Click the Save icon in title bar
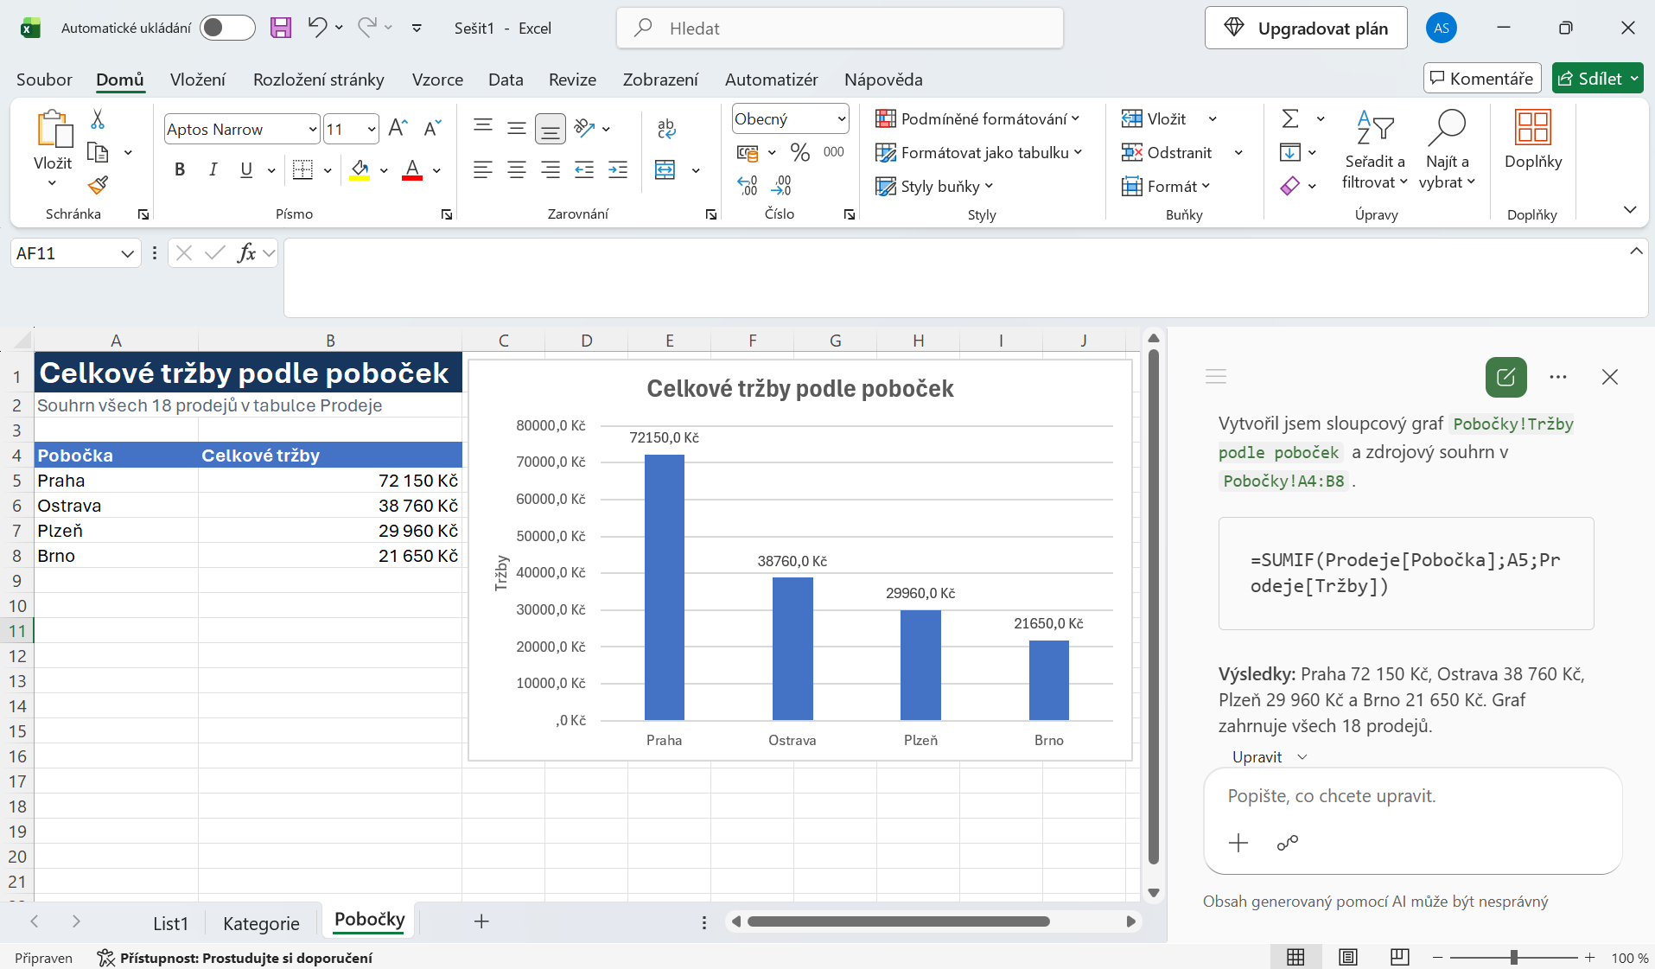 (x=281, y=28)
